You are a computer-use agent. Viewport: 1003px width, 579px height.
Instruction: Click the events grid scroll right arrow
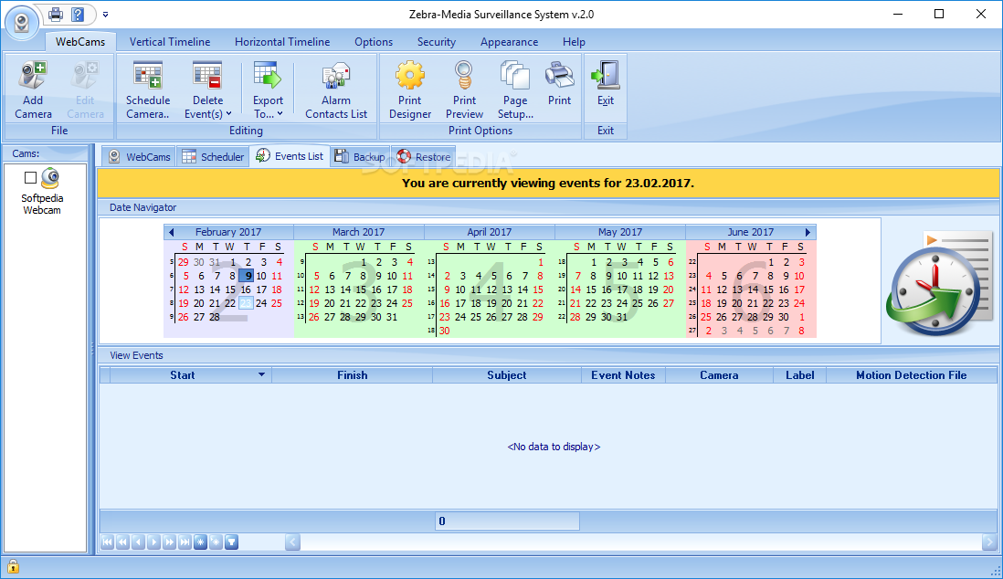[x=989, y=542]
